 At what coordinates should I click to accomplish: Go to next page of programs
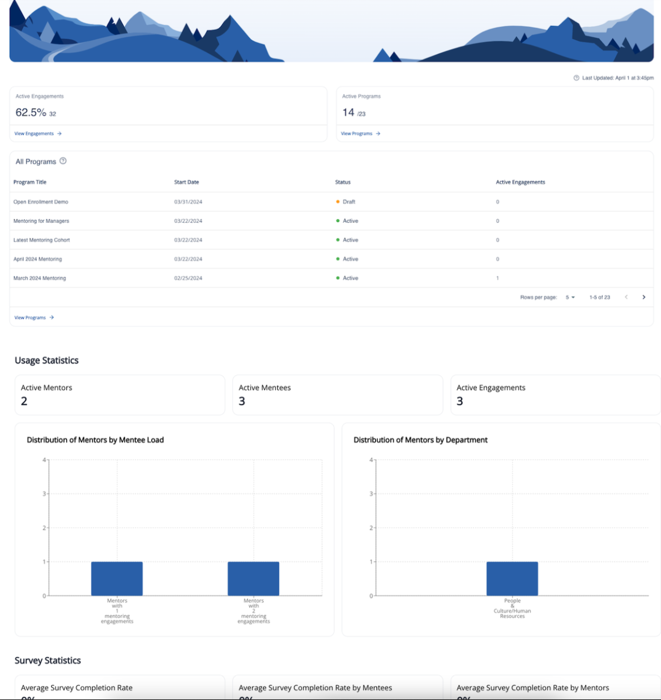pyautogui.click(x=643, y=297)
